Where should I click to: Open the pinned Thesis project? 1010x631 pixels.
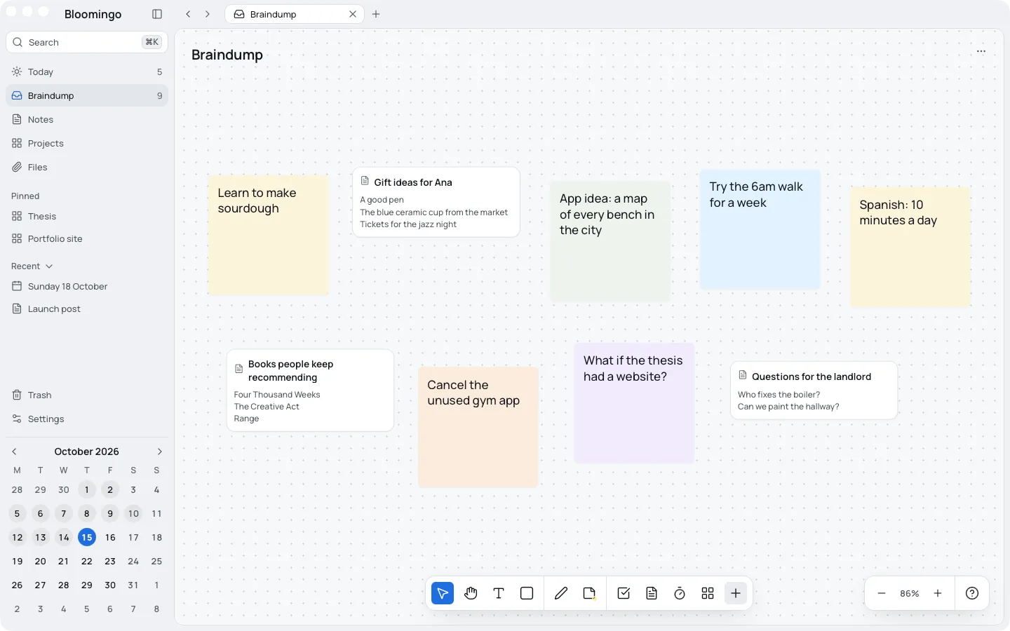87,217
